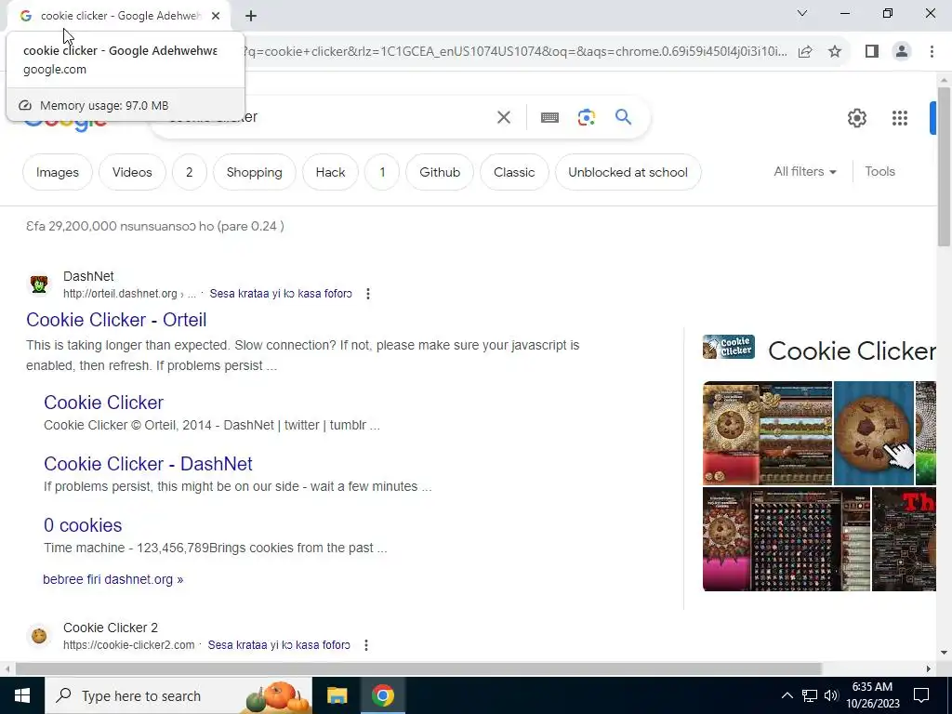952x714 pixels.
Task: Click the share page icon in address bar
Action: tap(805, 52)
